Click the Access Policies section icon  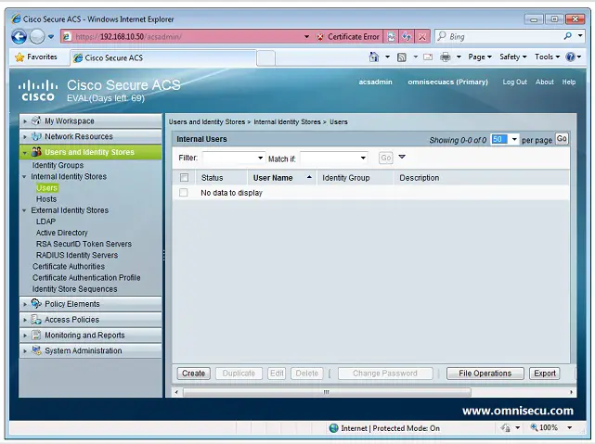click(36, 320)
